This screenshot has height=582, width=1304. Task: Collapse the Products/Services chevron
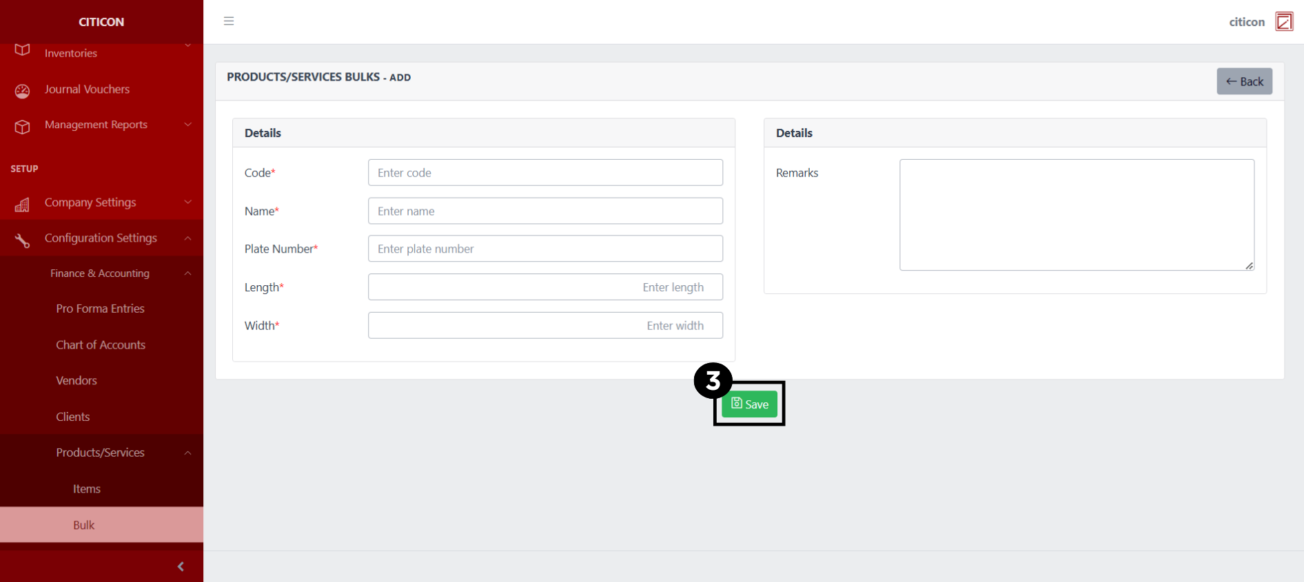pos(187,453)
